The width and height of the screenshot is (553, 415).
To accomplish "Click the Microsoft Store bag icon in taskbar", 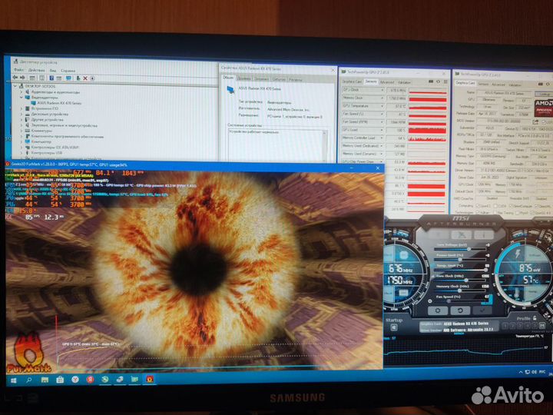I will pos(60,380).
